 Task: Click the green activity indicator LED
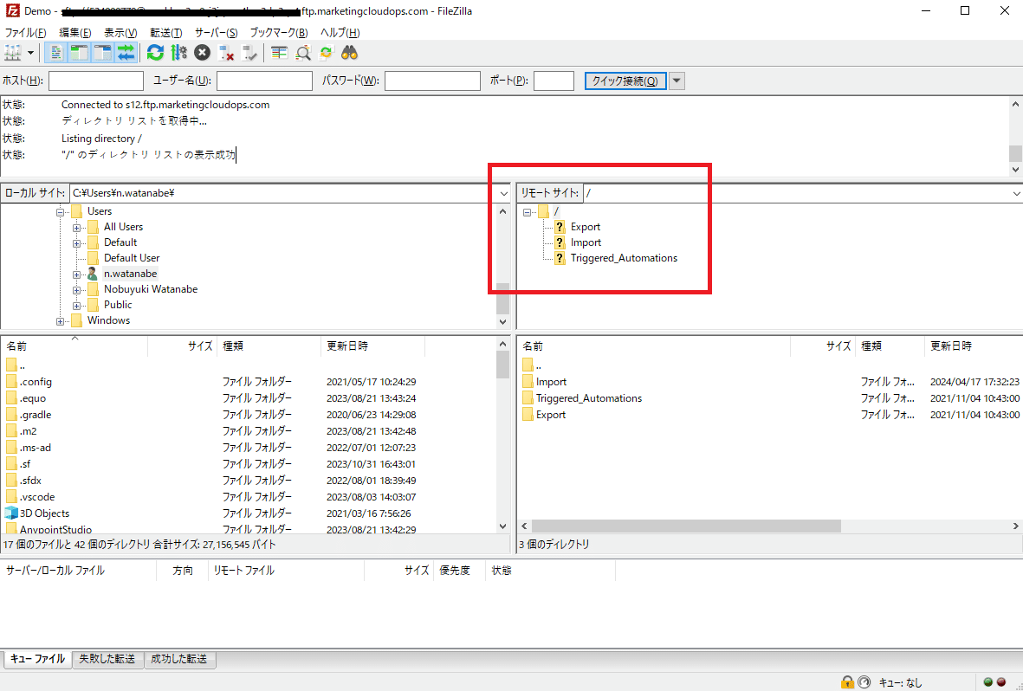click(x=987, y=681)
